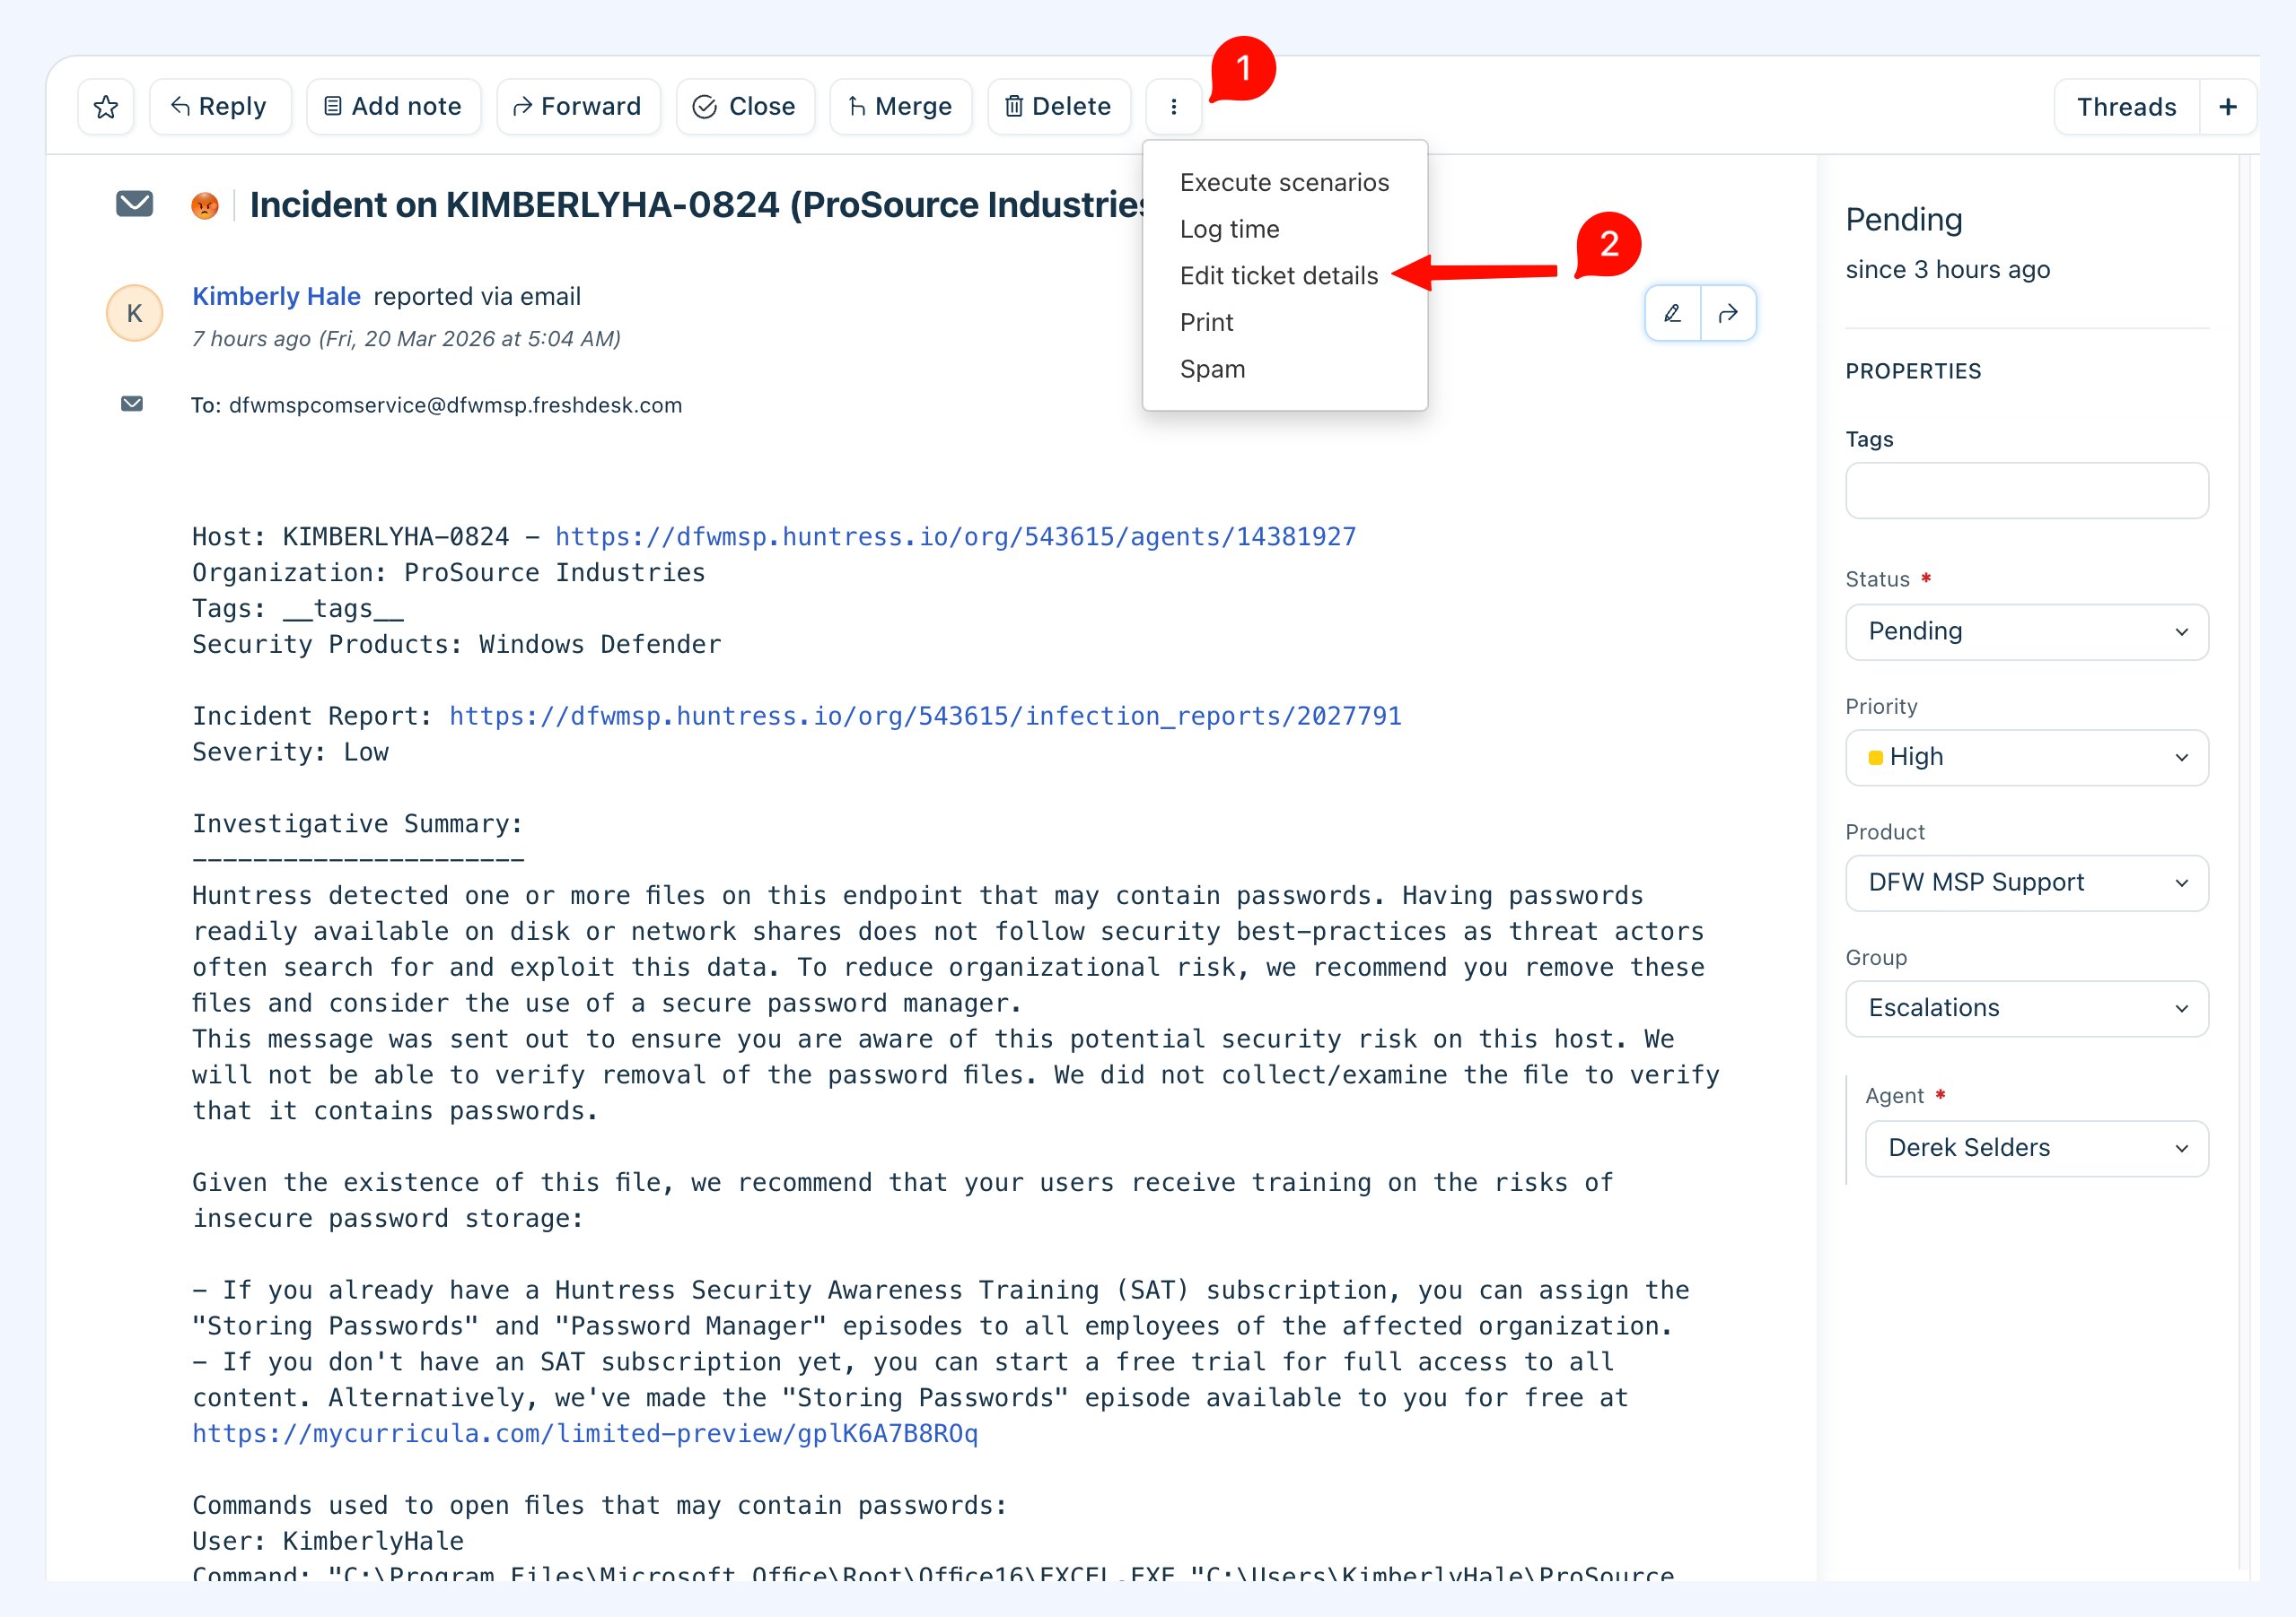Click Kimberly Hale's avatar circle
The image size is (2296, 1617).
(134, 314)
